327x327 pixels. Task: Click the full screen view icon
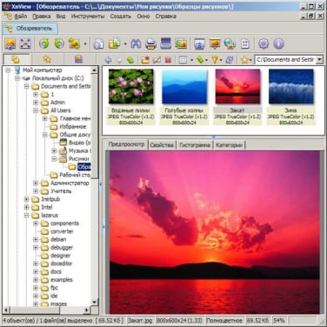pyautogui.click(x=25, y=43)
